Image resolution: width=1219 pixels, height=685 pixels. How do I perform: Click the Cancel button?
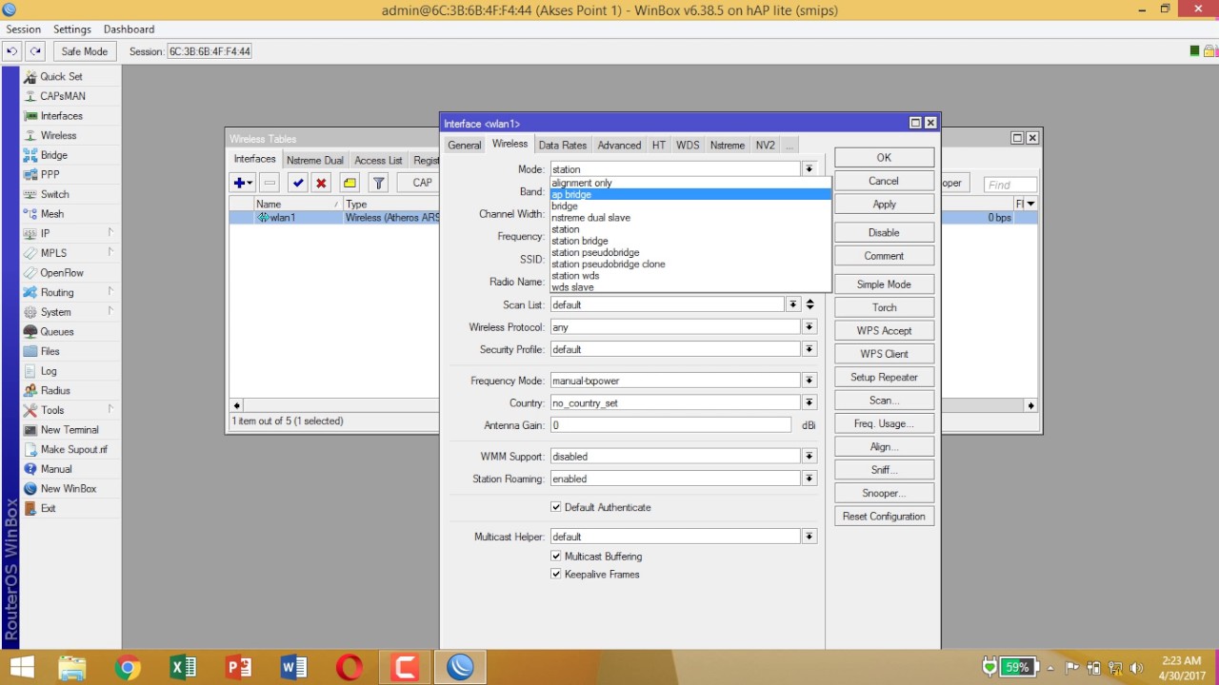pyautogui.click(x=884, y=181)
